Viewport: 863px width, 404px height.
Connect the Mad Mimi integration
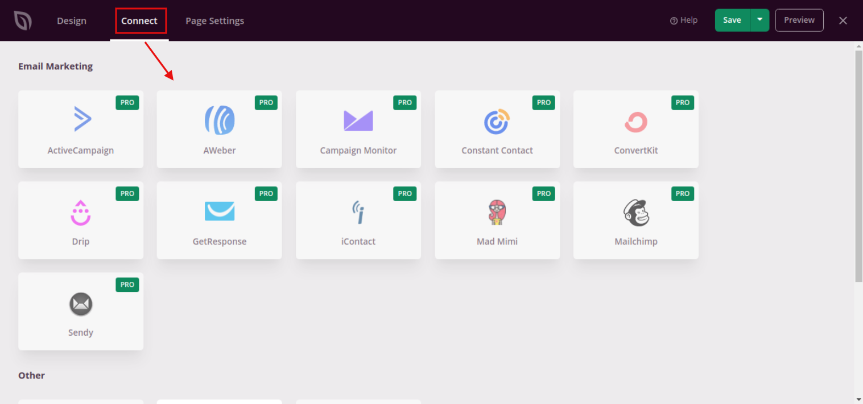coord(497,220)
